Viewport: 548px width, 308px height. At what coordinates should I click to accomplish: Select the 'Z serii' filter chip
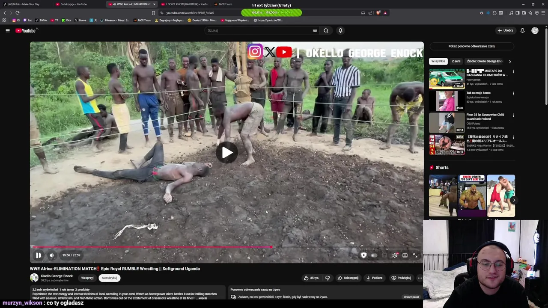pos(456,61)
